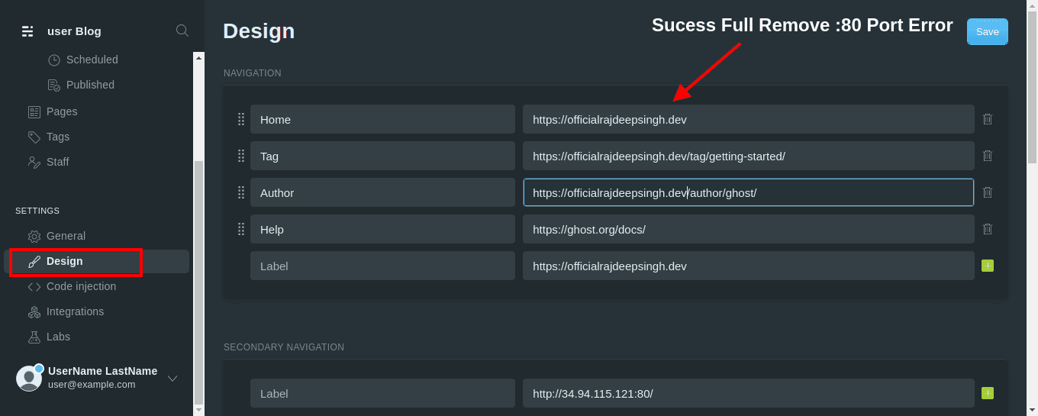
Task: Click the user avatar picture
Action: [29, 378]
